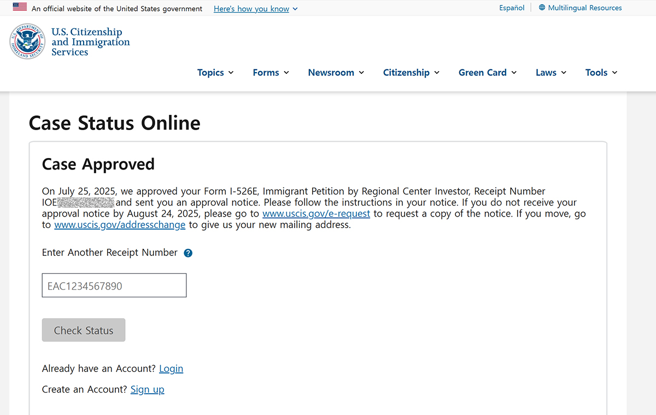Open the Forms dropdown menu
656x415 pixels.
pyautogui.click(x=271, y=73)
